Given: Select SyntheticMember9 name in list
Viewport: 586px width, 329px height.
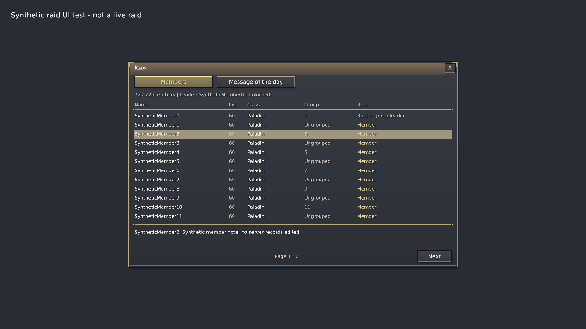Looking at the screenshot, I should (x=157, y=198).
